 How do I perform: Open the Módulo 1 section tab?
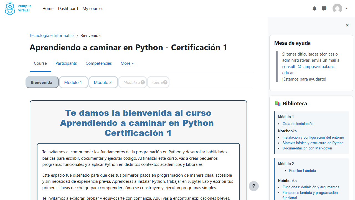pos(73,82)
